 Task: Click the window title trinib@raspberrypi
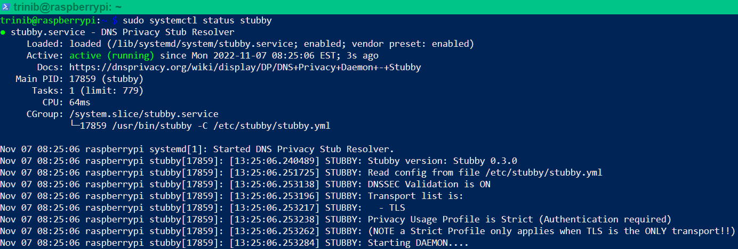pos(62,6)
